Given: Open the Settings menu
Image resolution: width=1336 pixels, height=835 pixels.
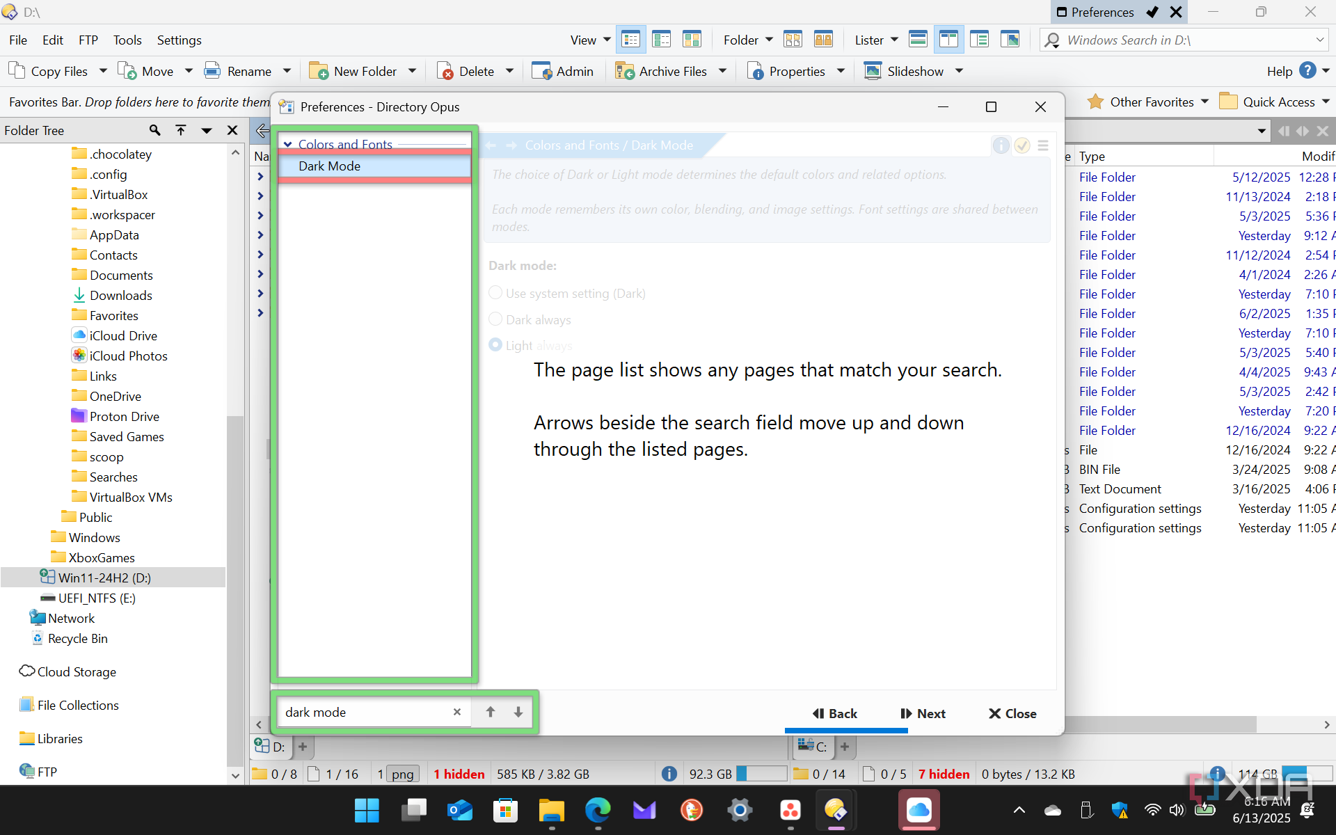Looking at the screenshot, I should pyautogui.click(x=179, y=40).
